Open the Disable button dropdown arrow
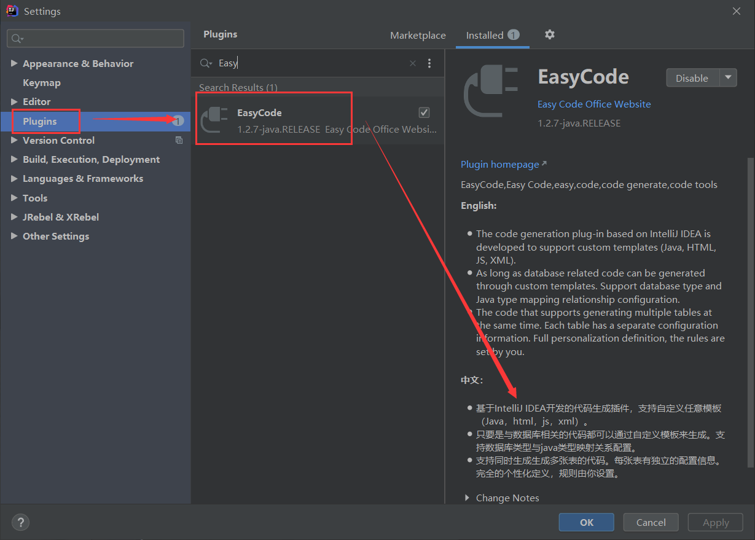This screenshot has height=540, width=755. (x=728, y=78)
